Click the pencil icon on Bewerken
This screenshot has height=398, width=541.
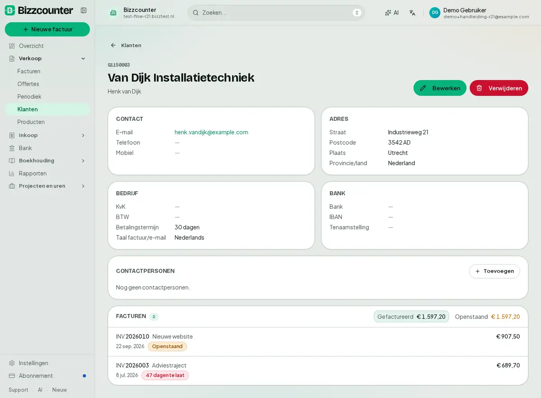pyautogui.click(x=423, y=88)
